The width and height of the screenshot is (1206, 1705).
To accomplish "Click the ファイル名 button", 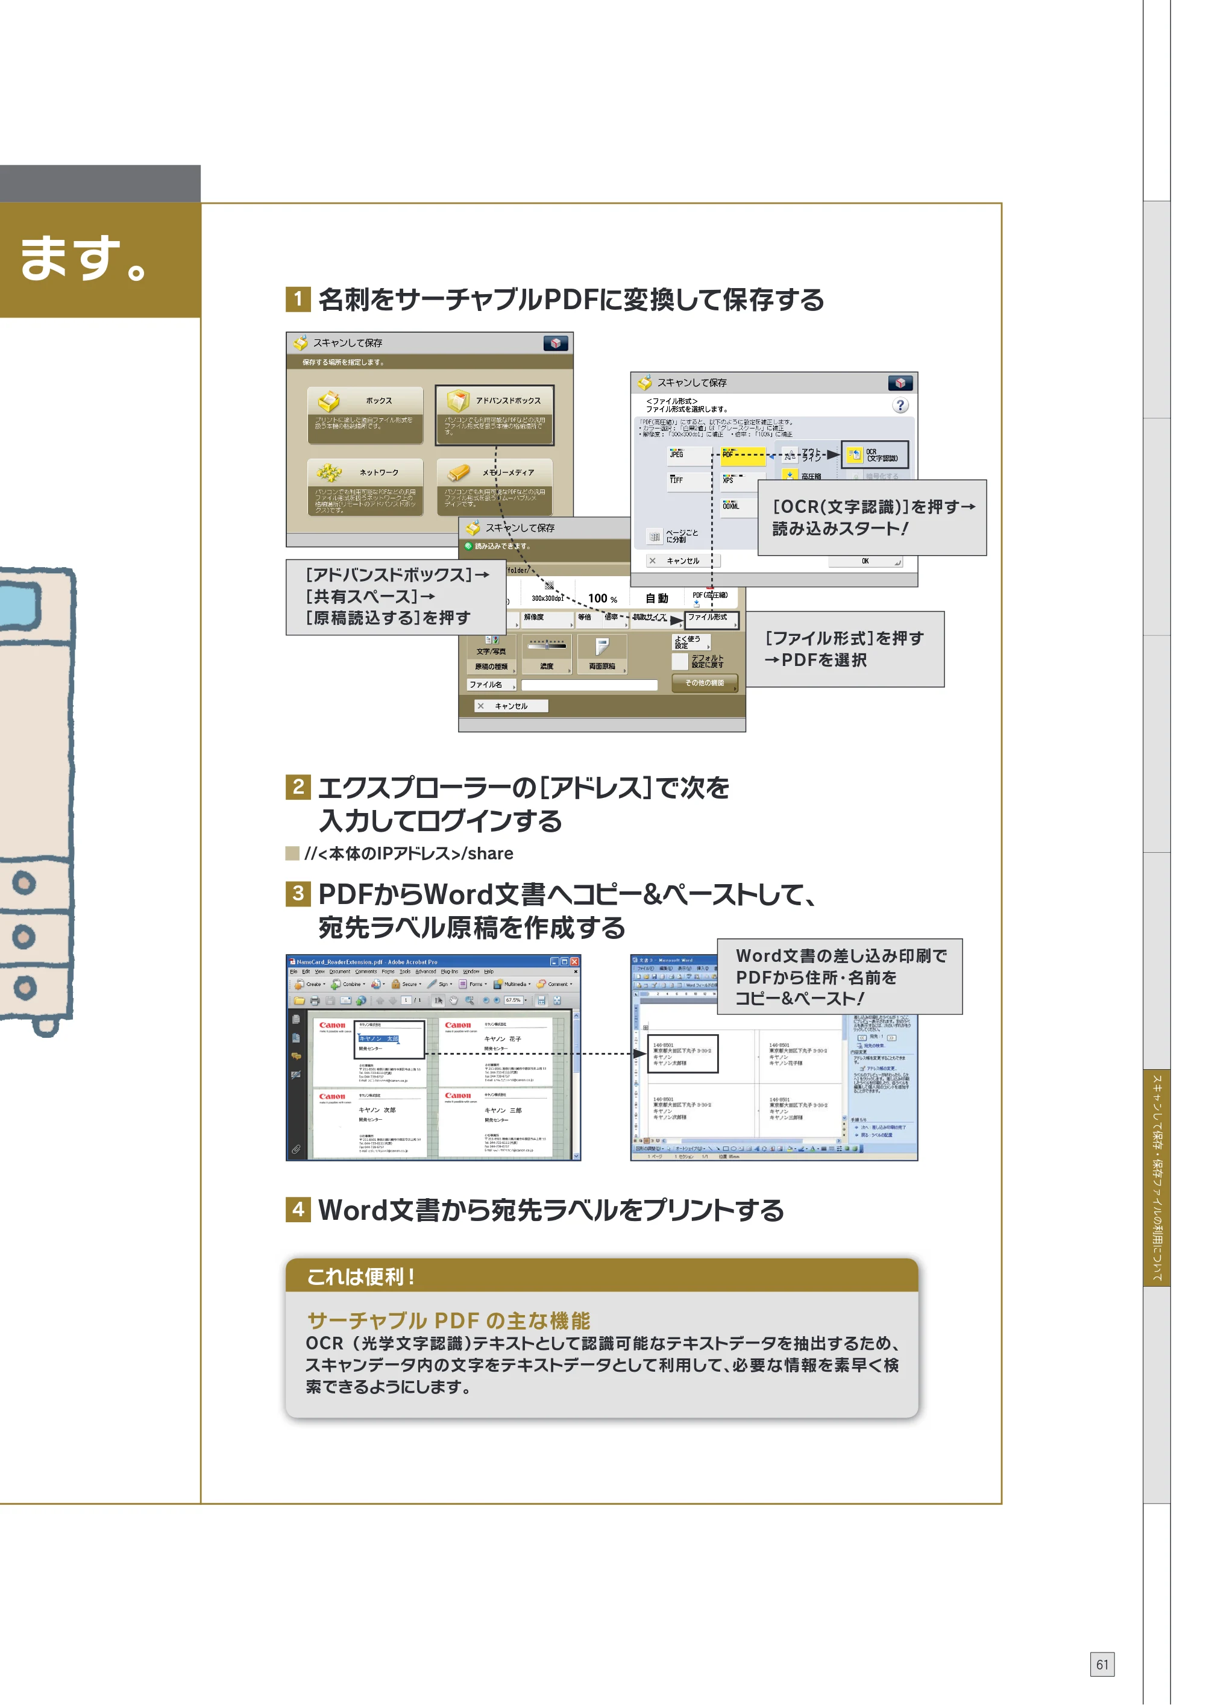I will pyautogui.click(x=492, y=685).
